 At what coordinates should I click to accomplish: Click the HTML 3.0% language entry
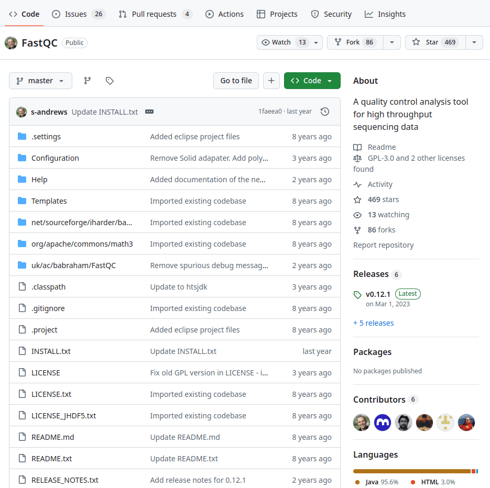tap(433, 482)
